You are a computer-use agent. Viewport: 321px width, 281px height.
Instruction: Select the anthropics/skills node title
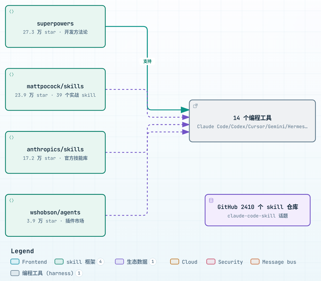click(55, 150)
